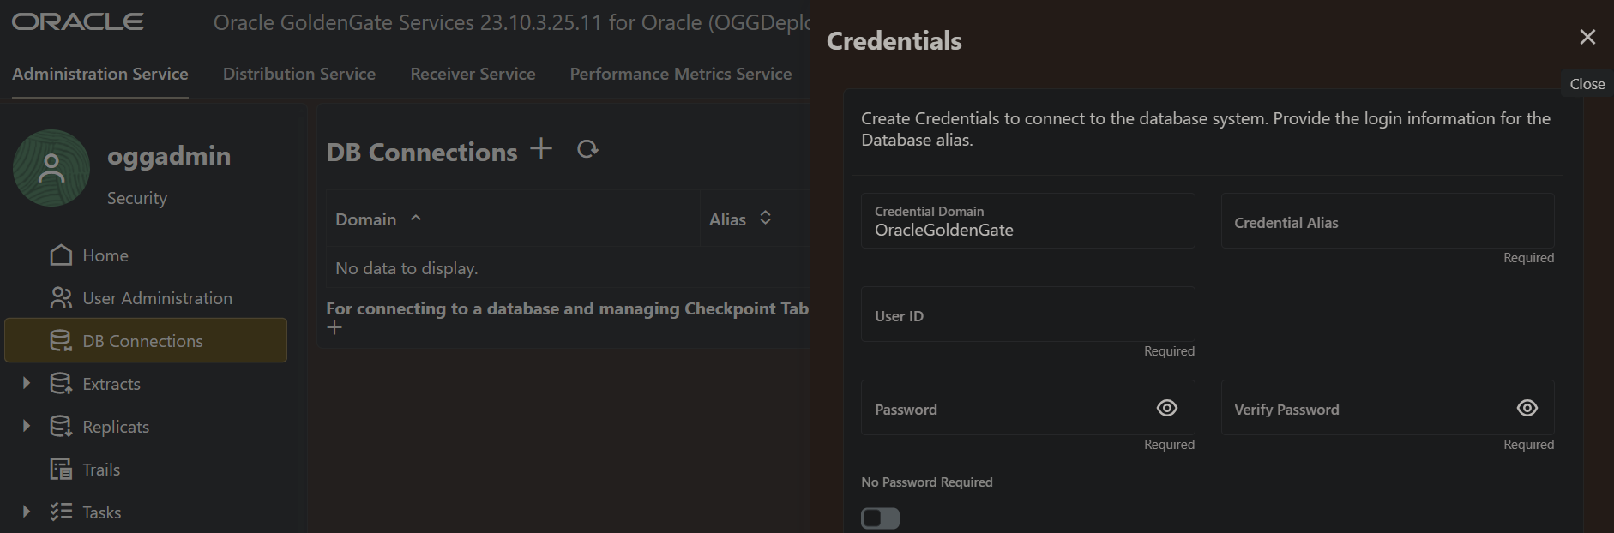Reveal Verify Password field text
This screenshot has height=533, width=1614.
pos(1527,408)
